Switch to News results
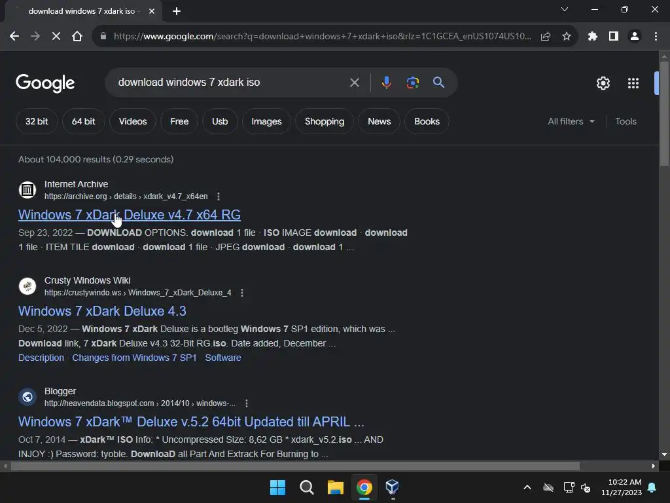This screenshot has width=670, height=503. (x=379, y=121)
